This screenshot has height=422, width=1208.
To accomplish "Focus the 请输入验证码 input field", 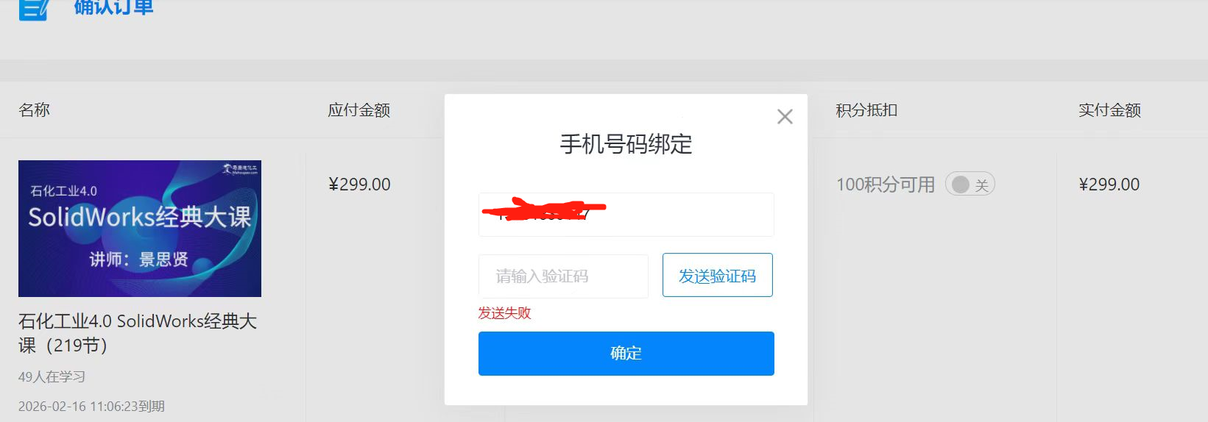I will 563,276.
